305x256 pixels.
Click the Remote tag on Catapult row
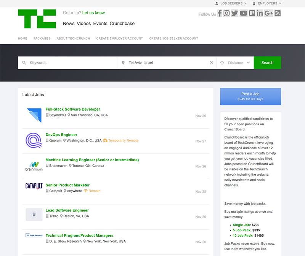click(92, 191)
